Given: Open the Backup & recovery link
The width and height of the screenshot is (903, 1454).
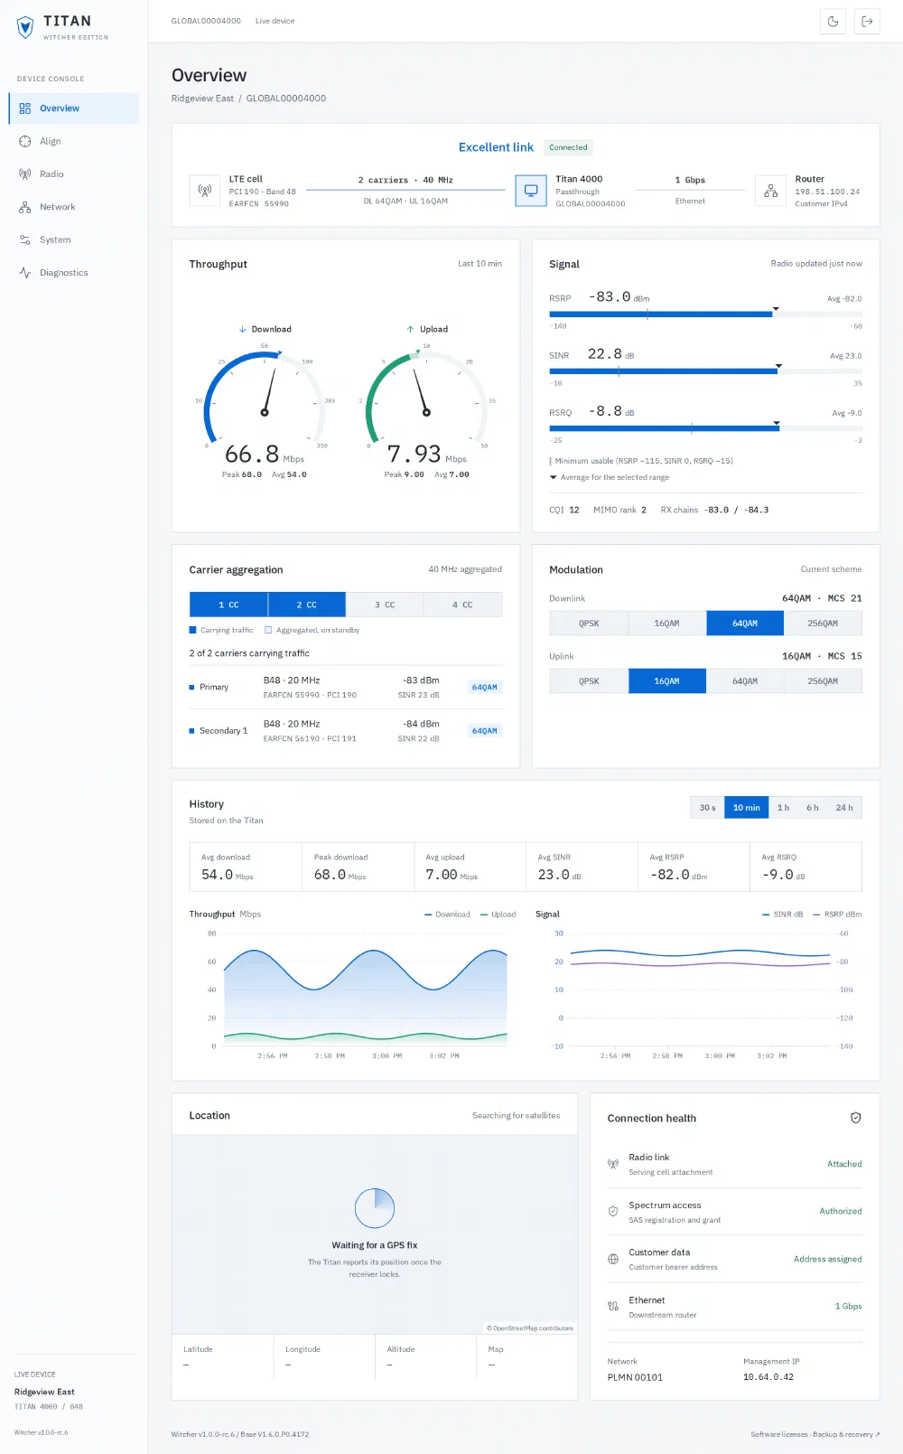Looking at the screenshot, I should (x=845, y=1434).
